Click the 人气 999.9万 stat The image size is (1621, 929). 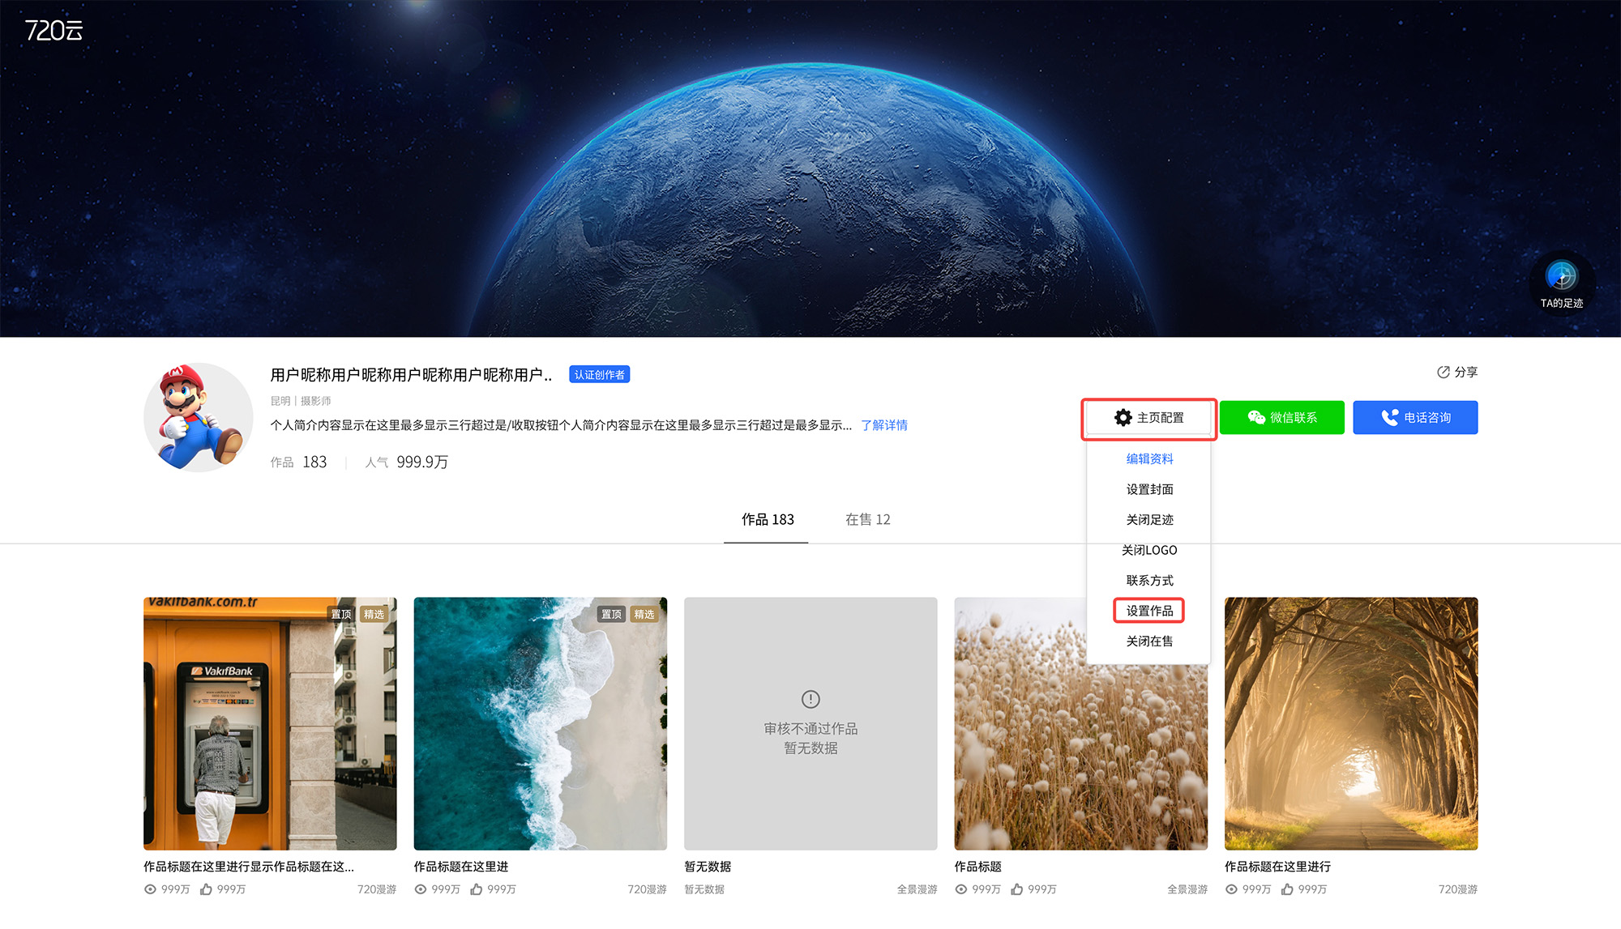point(407,462)
